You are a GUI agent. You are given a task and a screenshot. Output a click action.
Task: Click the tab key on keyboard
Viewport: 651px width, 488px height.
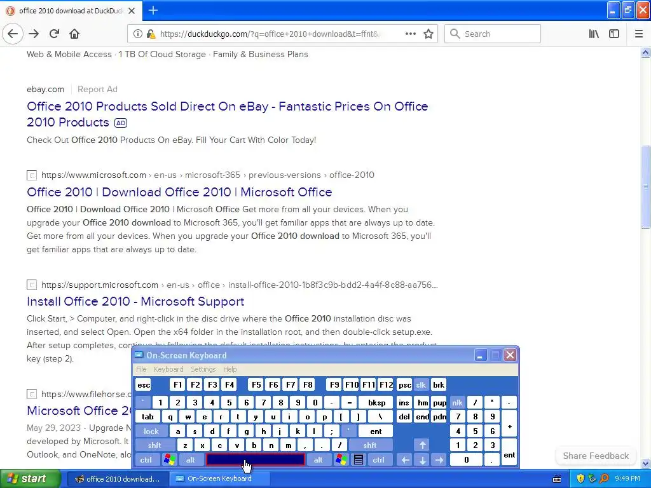click(147, 417)
